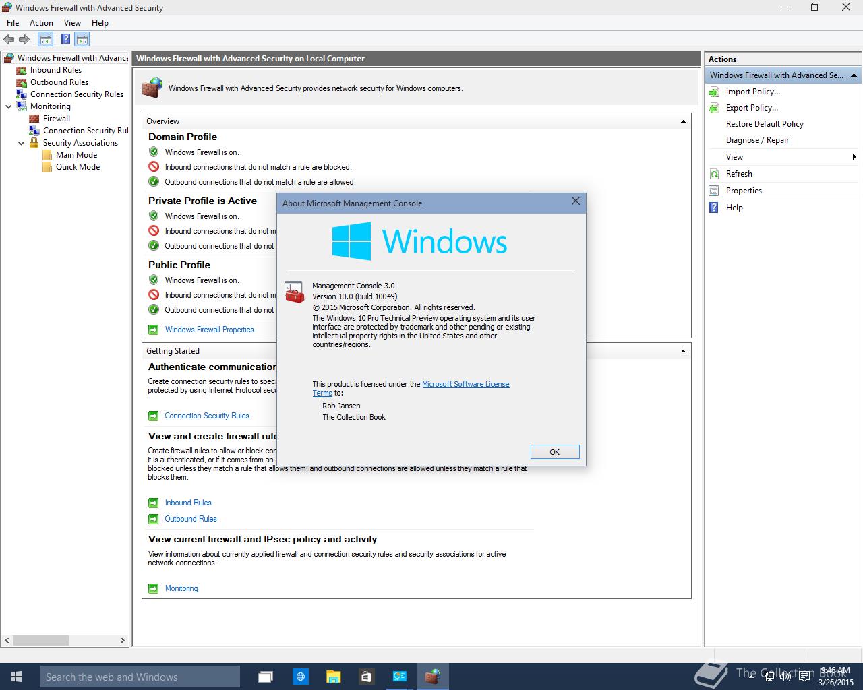Select Inbound Rules icon in console tree
Screen dimensions: 863x690
click(22, 70)
